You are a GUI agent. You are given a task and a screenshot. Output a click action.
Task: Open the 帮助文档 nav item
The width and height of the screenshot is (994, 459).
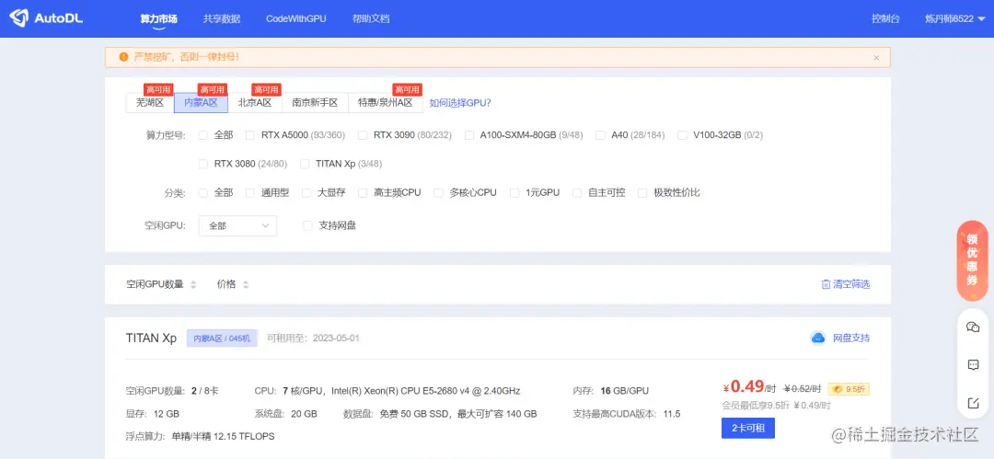(371, 19)
